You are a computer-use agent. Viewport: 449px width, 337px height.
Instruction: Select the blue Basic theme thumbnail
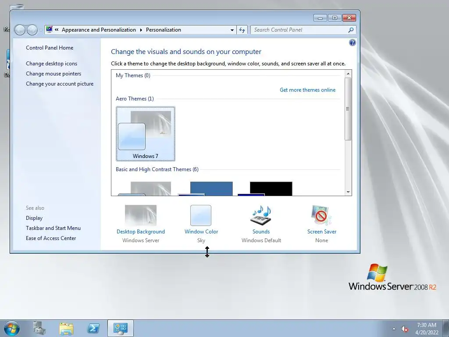(x=205, y=189)
